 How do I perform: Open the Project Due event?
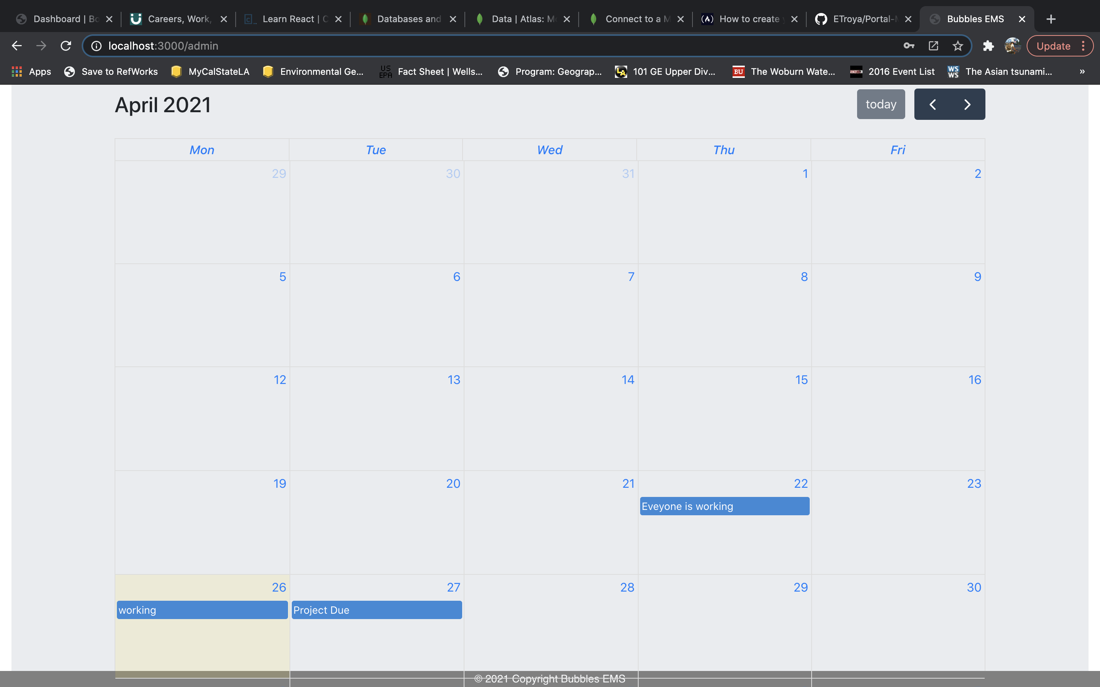point(376,610)
